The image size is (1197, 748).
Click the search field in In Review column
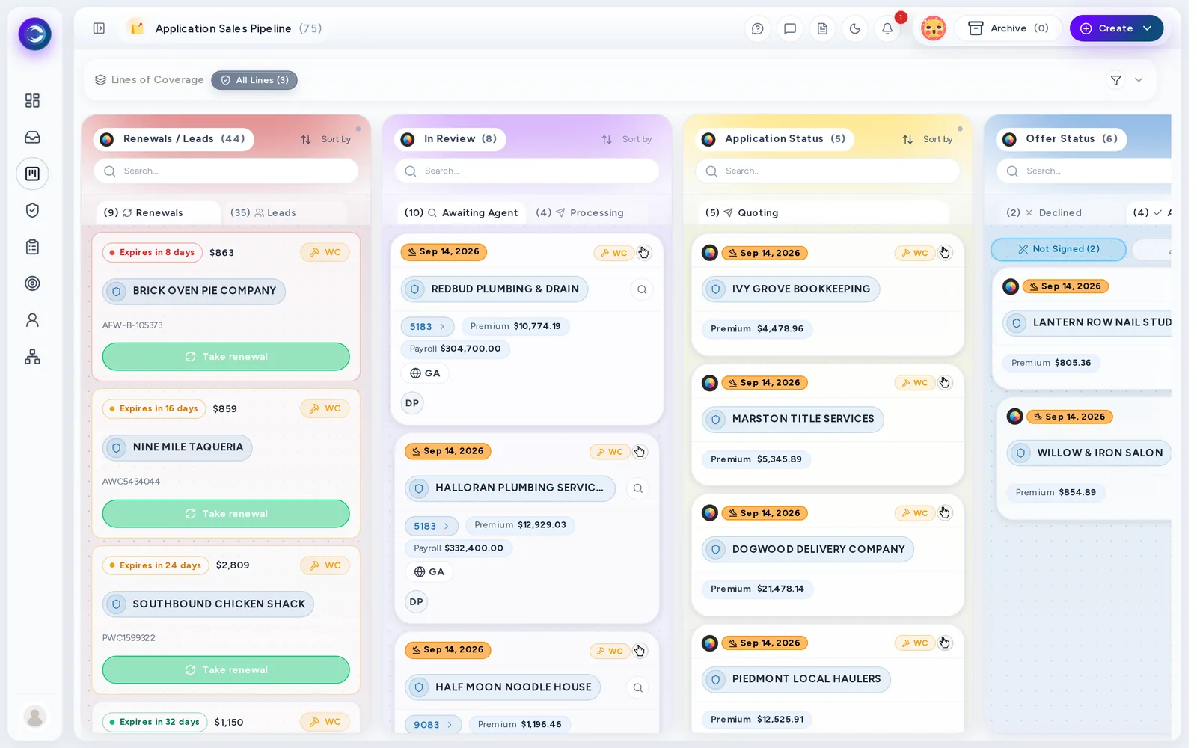527,171
